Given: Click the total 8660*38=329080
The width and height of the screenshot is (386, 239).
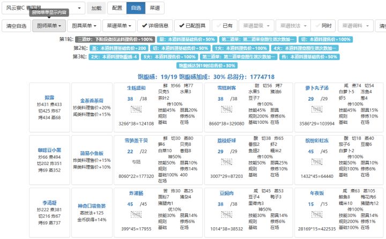Looking at the screenshot, I should click(x=226, y=124).
